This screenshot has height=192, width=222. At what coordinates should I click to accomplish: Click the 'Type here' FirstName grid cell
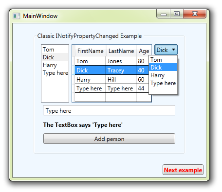(x=90, y=88)
